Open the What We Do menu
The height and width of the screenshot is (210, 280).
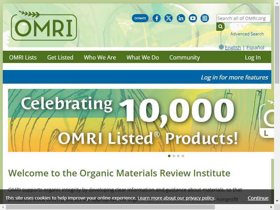click(x=142, y=57)
